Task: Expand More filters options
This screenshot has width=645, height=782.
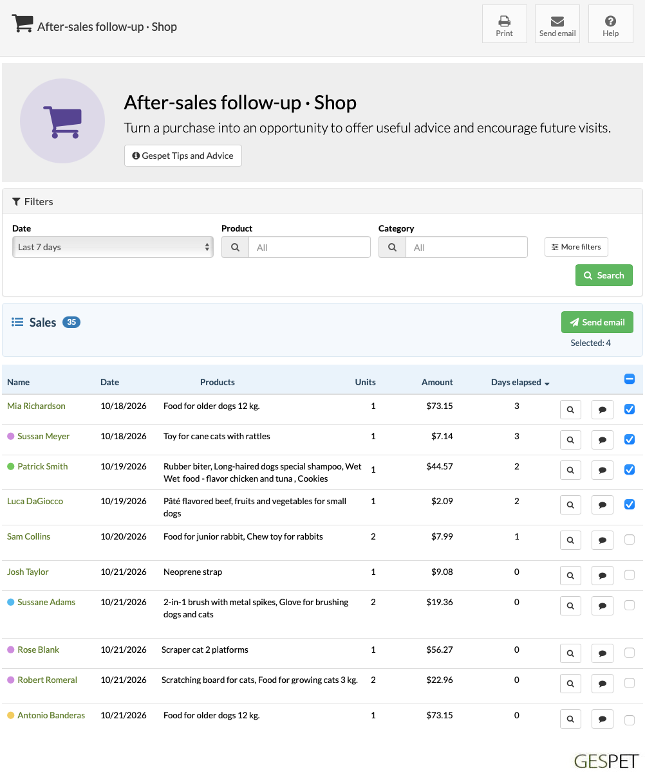Action: click(576, 247)
